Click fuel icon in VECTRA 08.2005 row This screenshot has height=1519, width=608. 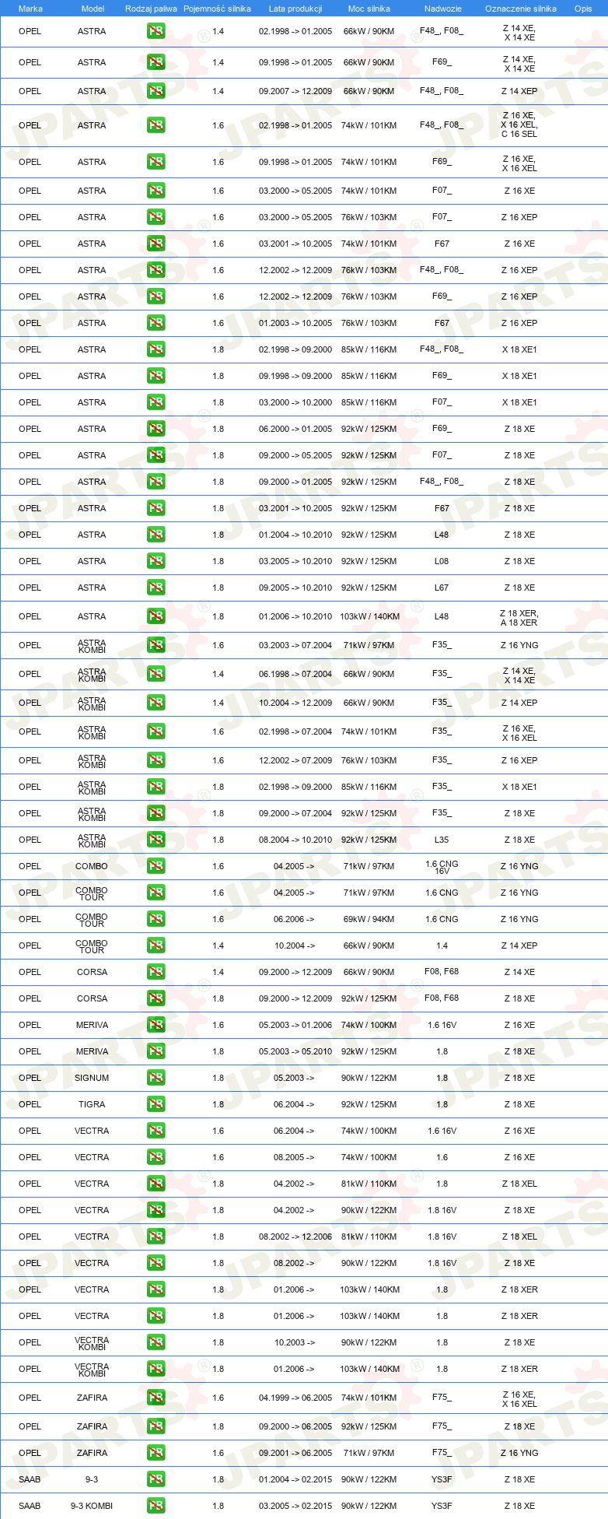pyautogui.click(x=155, y=1156)
